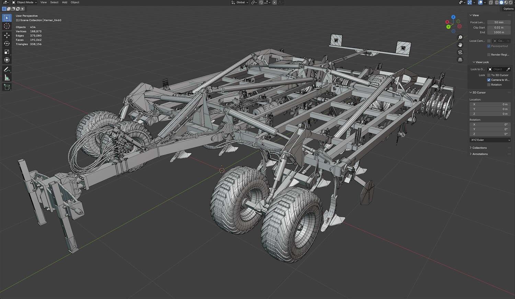Click the 3D Cursor Rotation Y field
515x299 pixels.
click(x=490, y=129)
